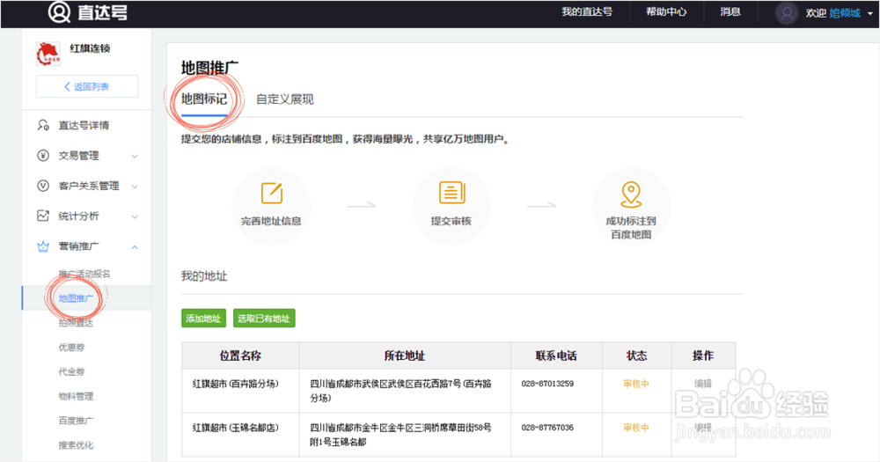Open the user account dropdown arrow
This screenshot has width=880, height=462.
click(870, 13)
